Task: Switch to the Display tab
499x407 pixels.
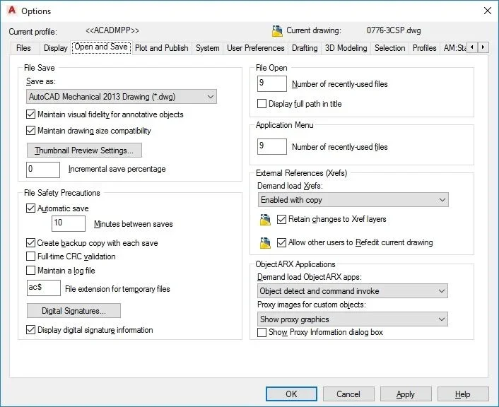Action: pos(56,48)
